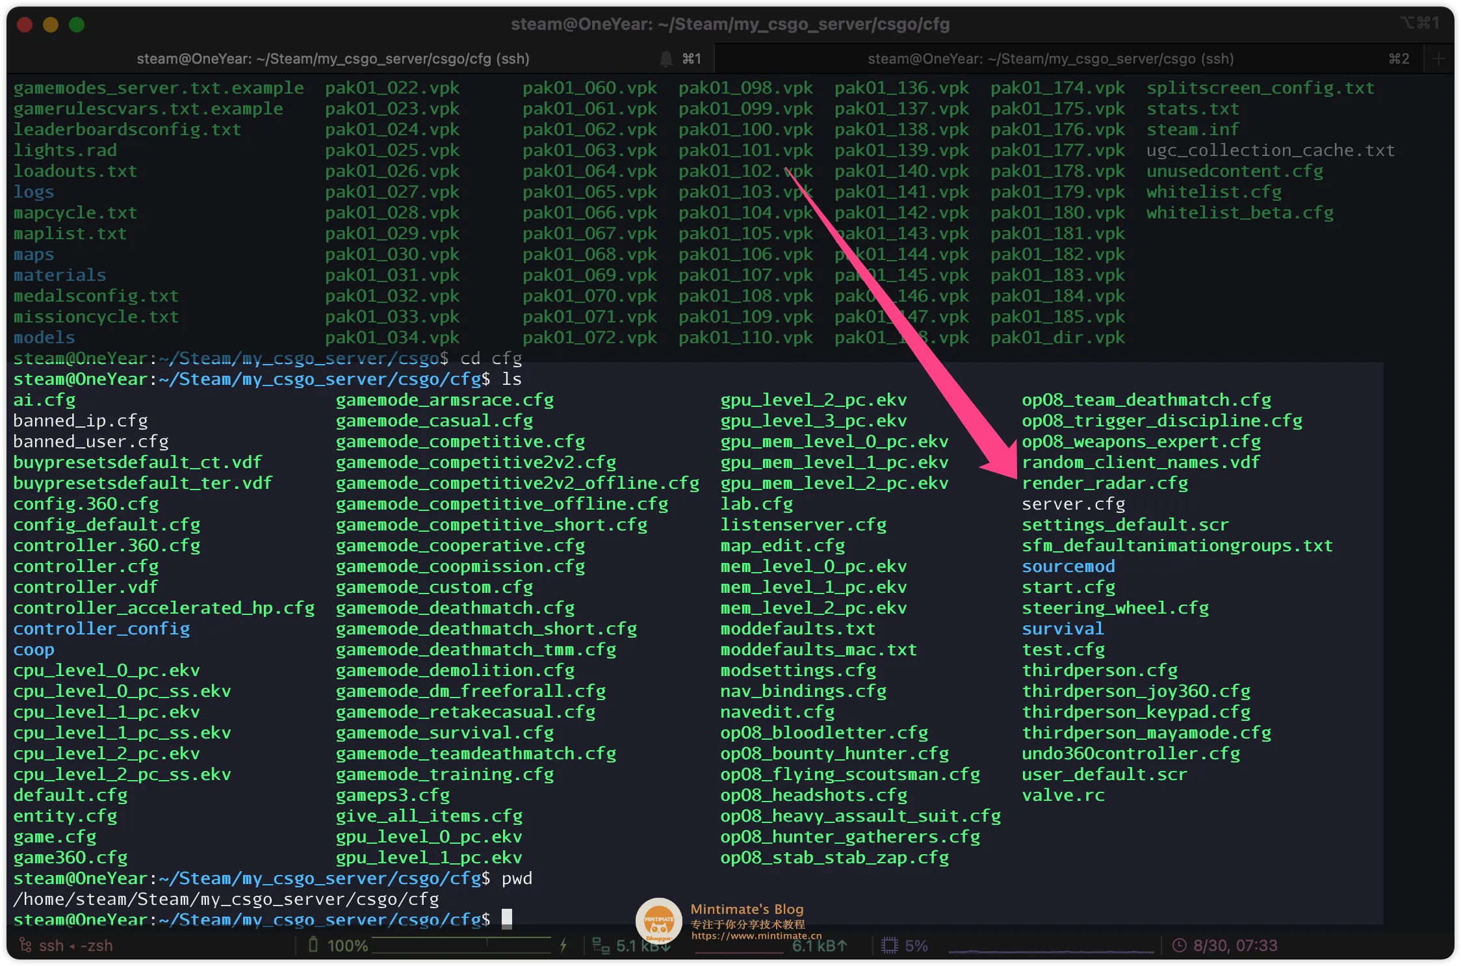Click the ssh -zsh job status text
The height and width of the screenshot is (966, 1461).
pos(75,945)
